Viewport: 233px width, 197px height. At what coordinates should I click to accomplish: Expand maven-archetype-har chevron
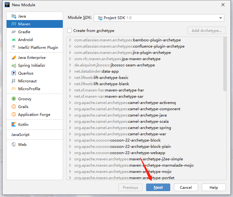(x=70, y=90)
